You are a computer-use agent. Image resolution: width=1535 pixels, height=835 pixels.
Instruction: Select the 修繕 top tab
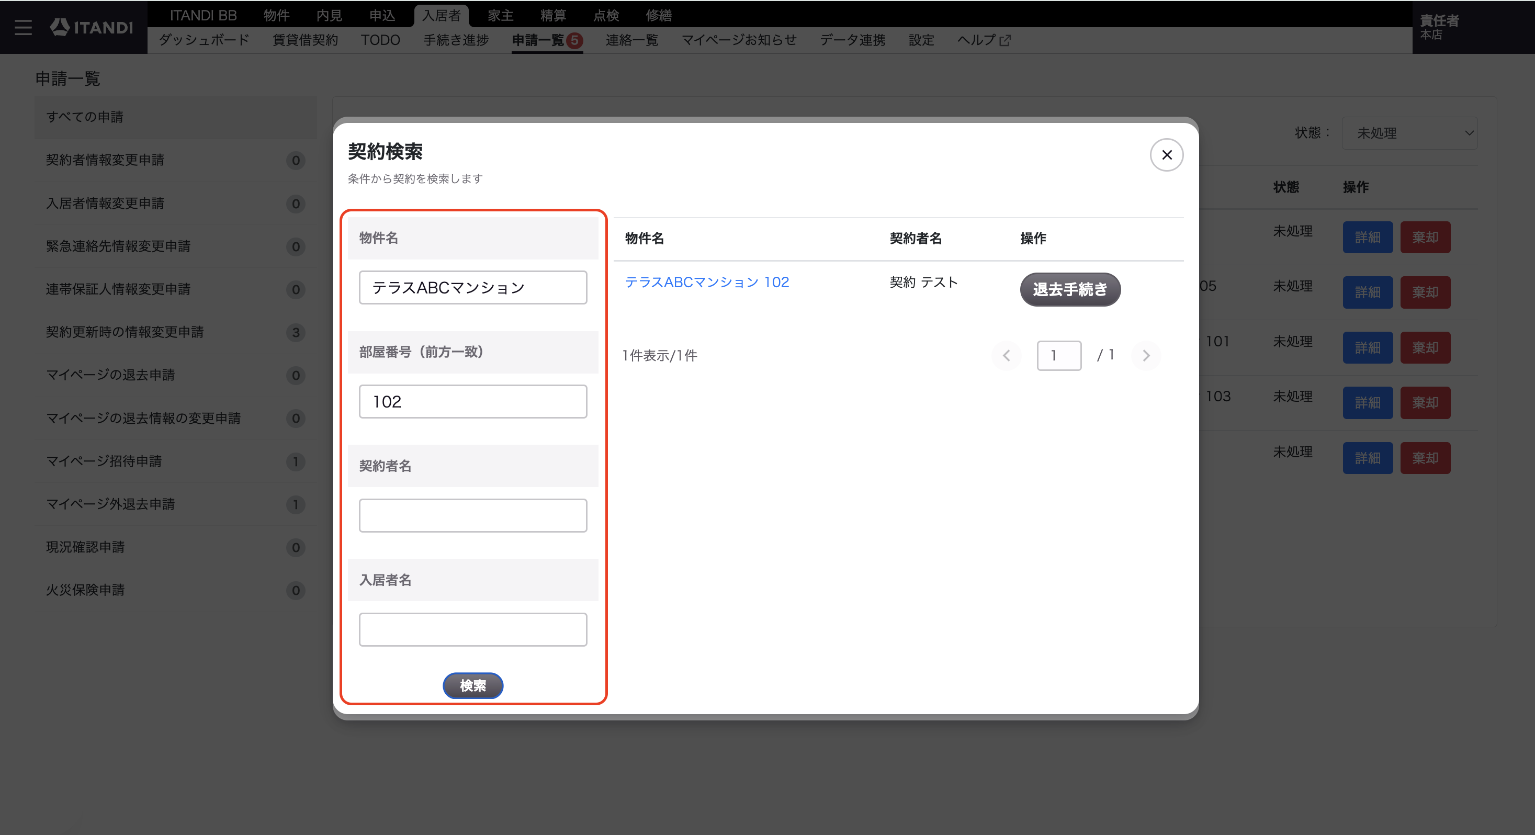(x=659, y=15)
